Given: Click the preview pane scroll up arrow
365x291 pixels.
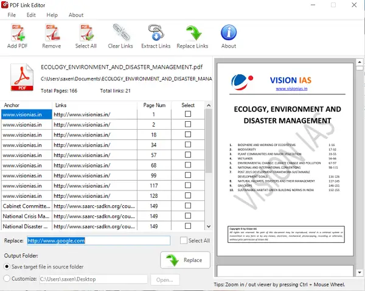Looking at the screenshot, I should (x=360, y=62).
